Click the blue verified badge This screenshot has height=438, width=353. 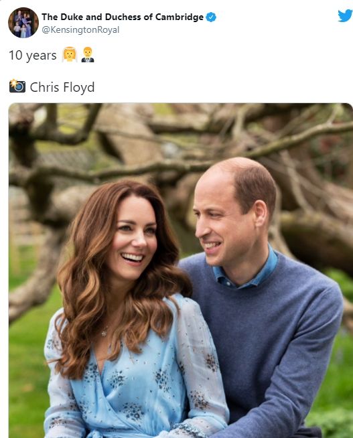[x=211, y=17]
